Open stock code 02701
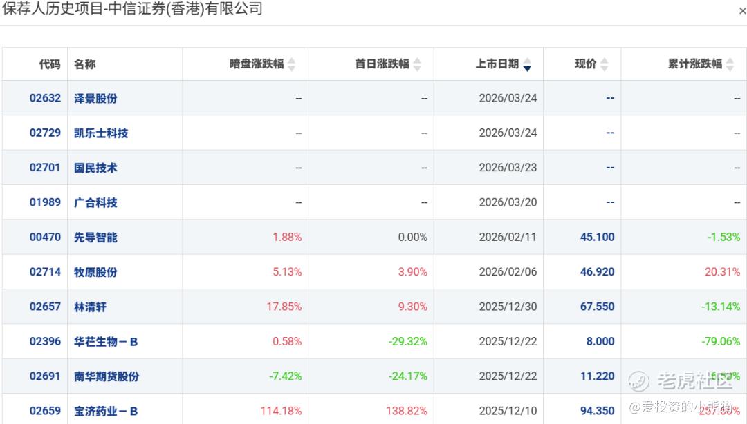The height and width of the screenshot is (424, 747). click(45, 168)
